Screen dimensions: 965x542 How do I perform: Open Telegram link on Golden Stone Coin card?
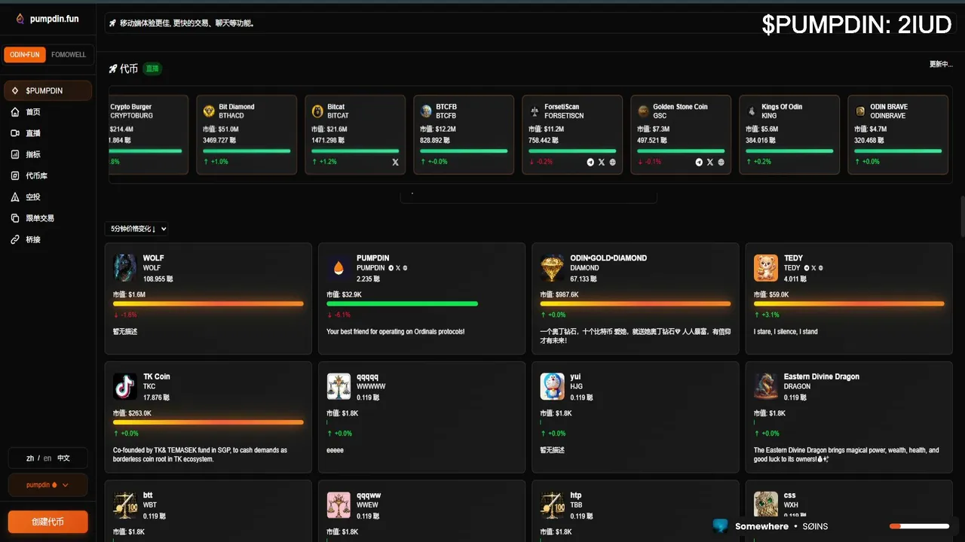(x=699, y=162)
